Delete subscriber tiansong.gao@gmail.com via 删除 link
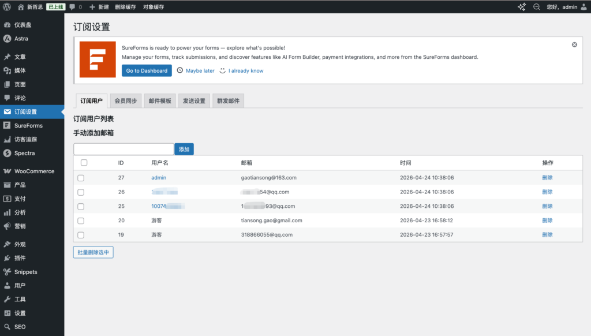 click(547, 221)
